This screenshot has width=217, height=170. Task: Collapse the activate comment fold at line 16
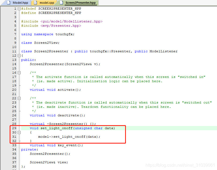pos(19,73)
